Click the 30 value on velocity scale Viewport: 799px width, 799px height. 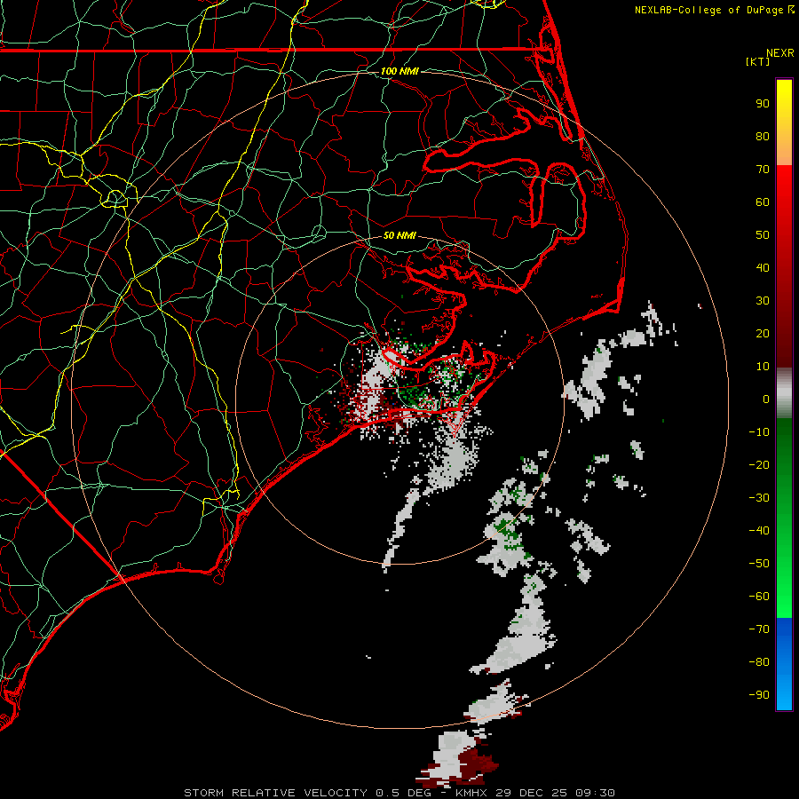[763, 301]
